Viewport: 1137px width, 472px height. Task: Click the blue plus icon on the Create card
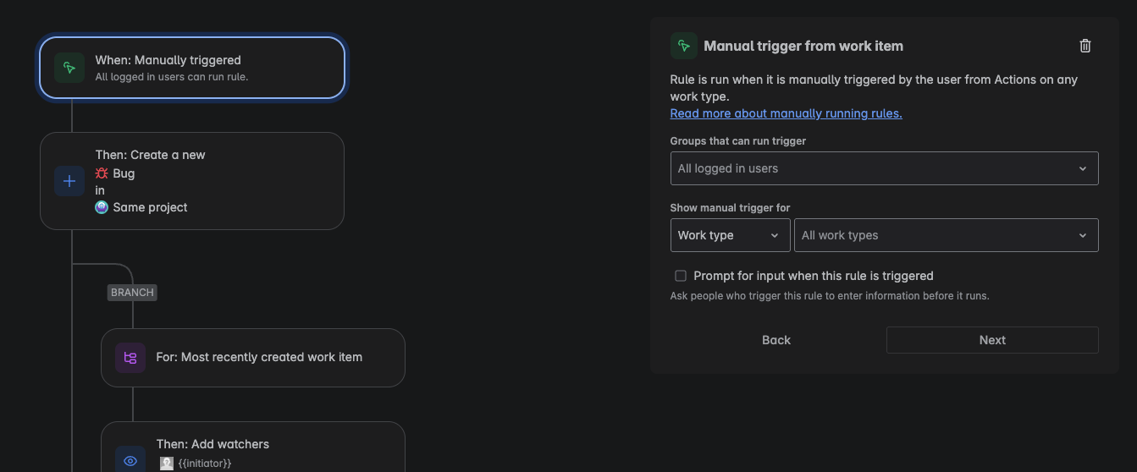pyautogui.click(x=69, y=181)
